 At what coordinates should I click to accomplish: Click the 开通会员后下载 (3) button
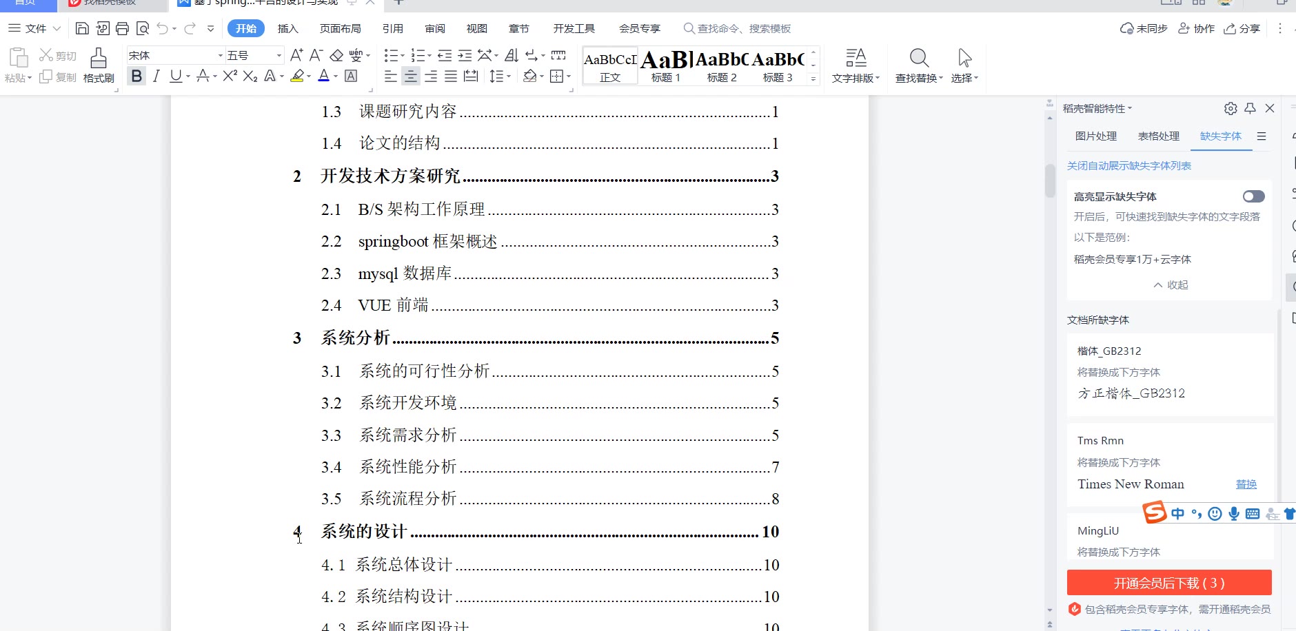pos(1169,583)
